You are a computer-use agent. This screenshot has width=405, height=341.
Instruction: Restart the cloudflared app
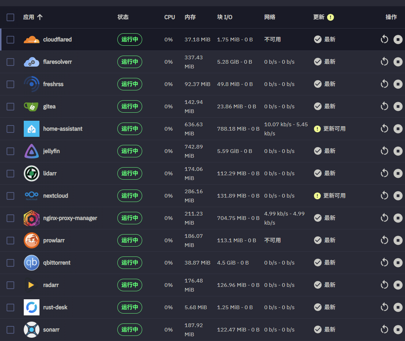[384, 39]
